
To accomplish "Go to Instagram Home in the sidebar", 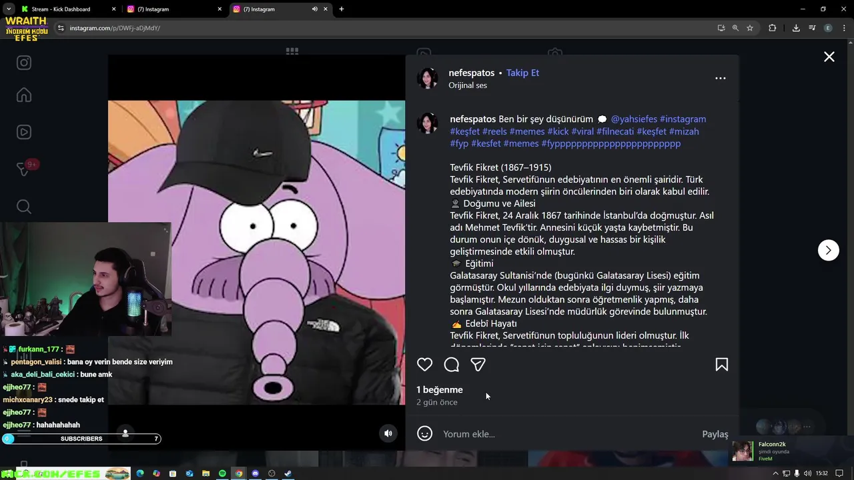I will [x=24, y=95].
